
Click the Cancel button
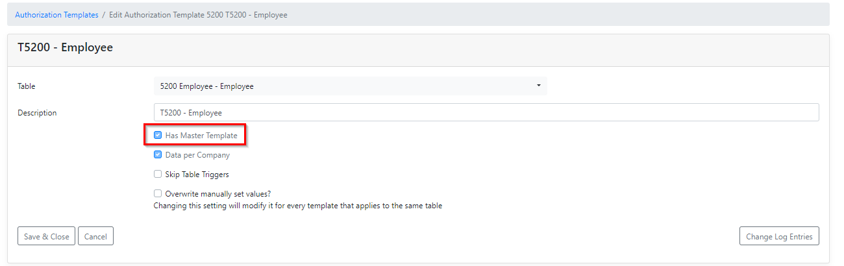point(95,236)
